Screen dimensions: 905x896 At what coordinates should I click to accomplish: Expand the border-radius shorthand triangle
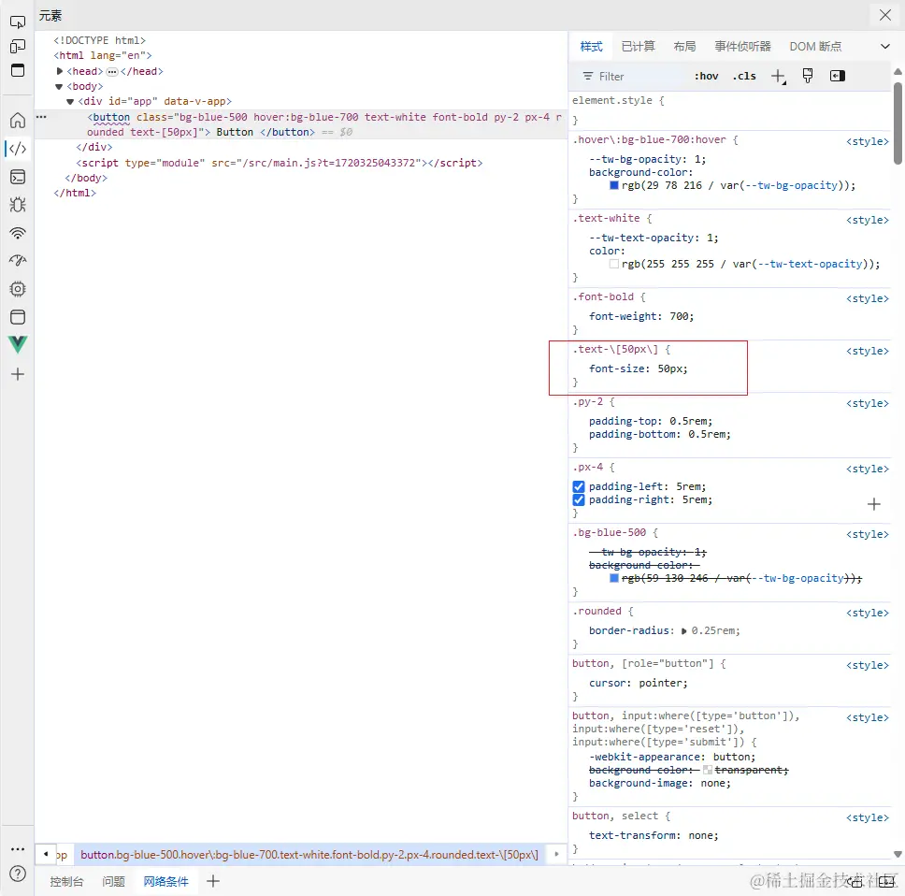click(x=684, y=631)
